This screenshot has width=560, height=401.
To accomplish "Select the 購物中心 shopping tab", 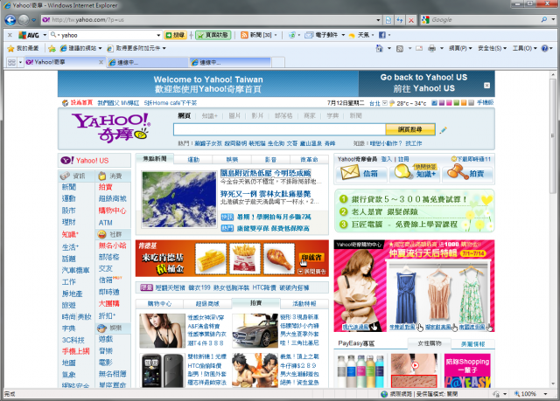I will 159,304.
